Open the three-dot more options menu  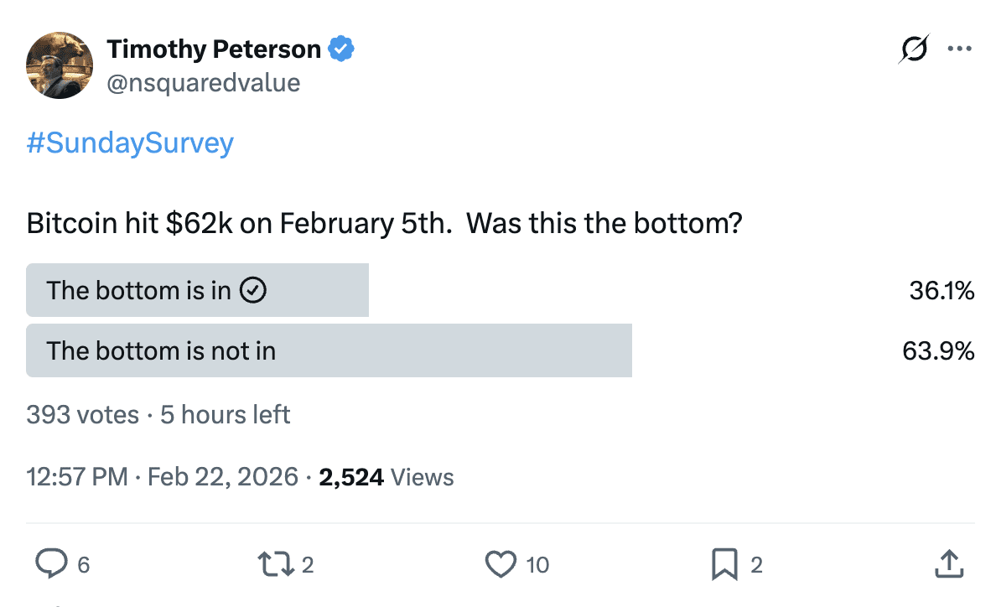coord(959,49)
